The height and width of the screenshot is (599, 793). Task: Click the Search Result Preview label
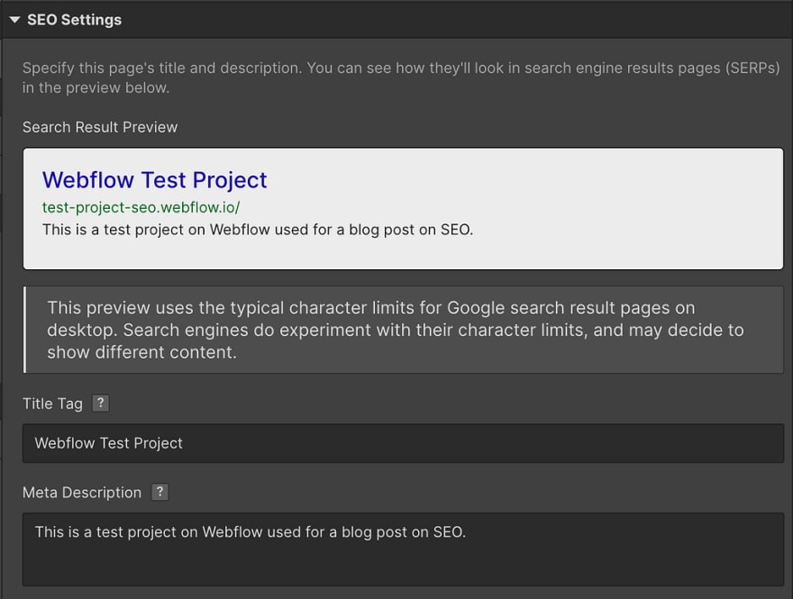pyautogui.click(x=100, y=127)
